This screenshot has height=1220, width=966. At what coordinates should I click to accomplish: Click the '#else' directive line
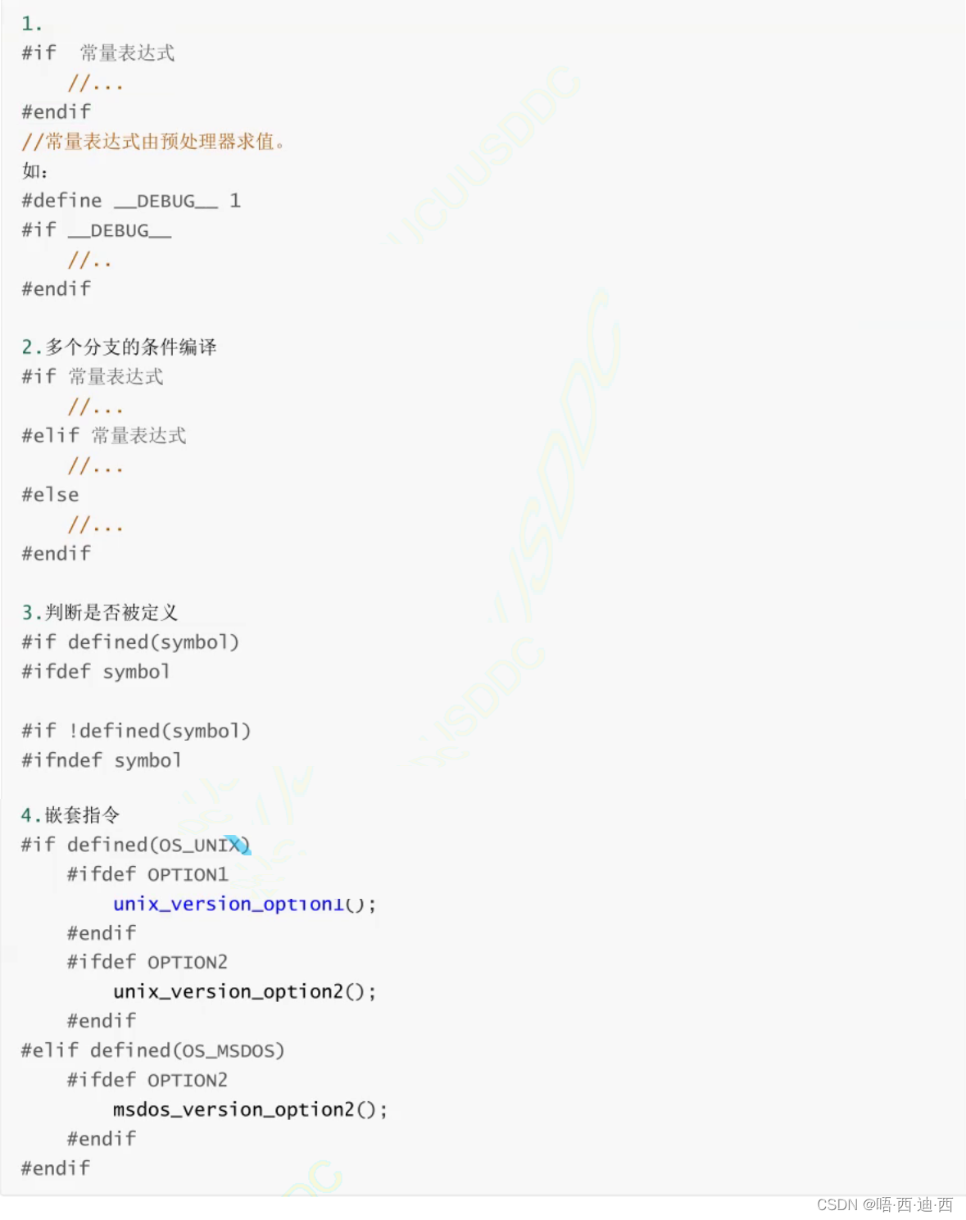[x=50, y=495]
